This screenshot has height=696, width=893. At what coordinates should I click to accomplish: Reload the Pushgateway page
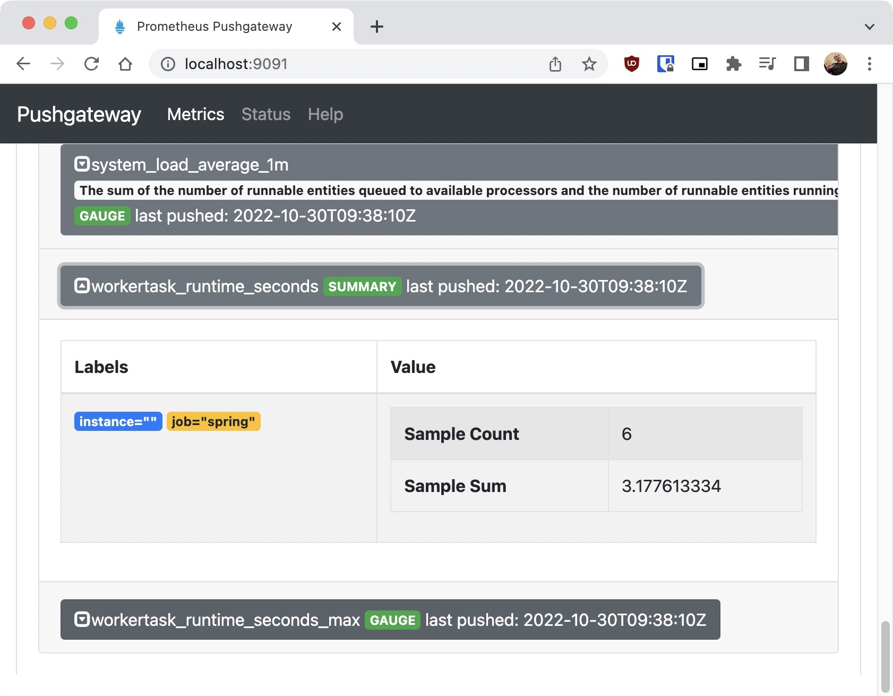click(90, 64)
